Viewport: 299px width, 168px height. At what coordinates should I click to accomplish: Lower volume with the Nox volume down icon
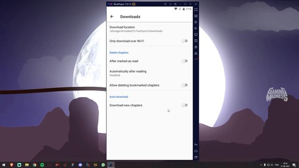click(x=196, y=28)
